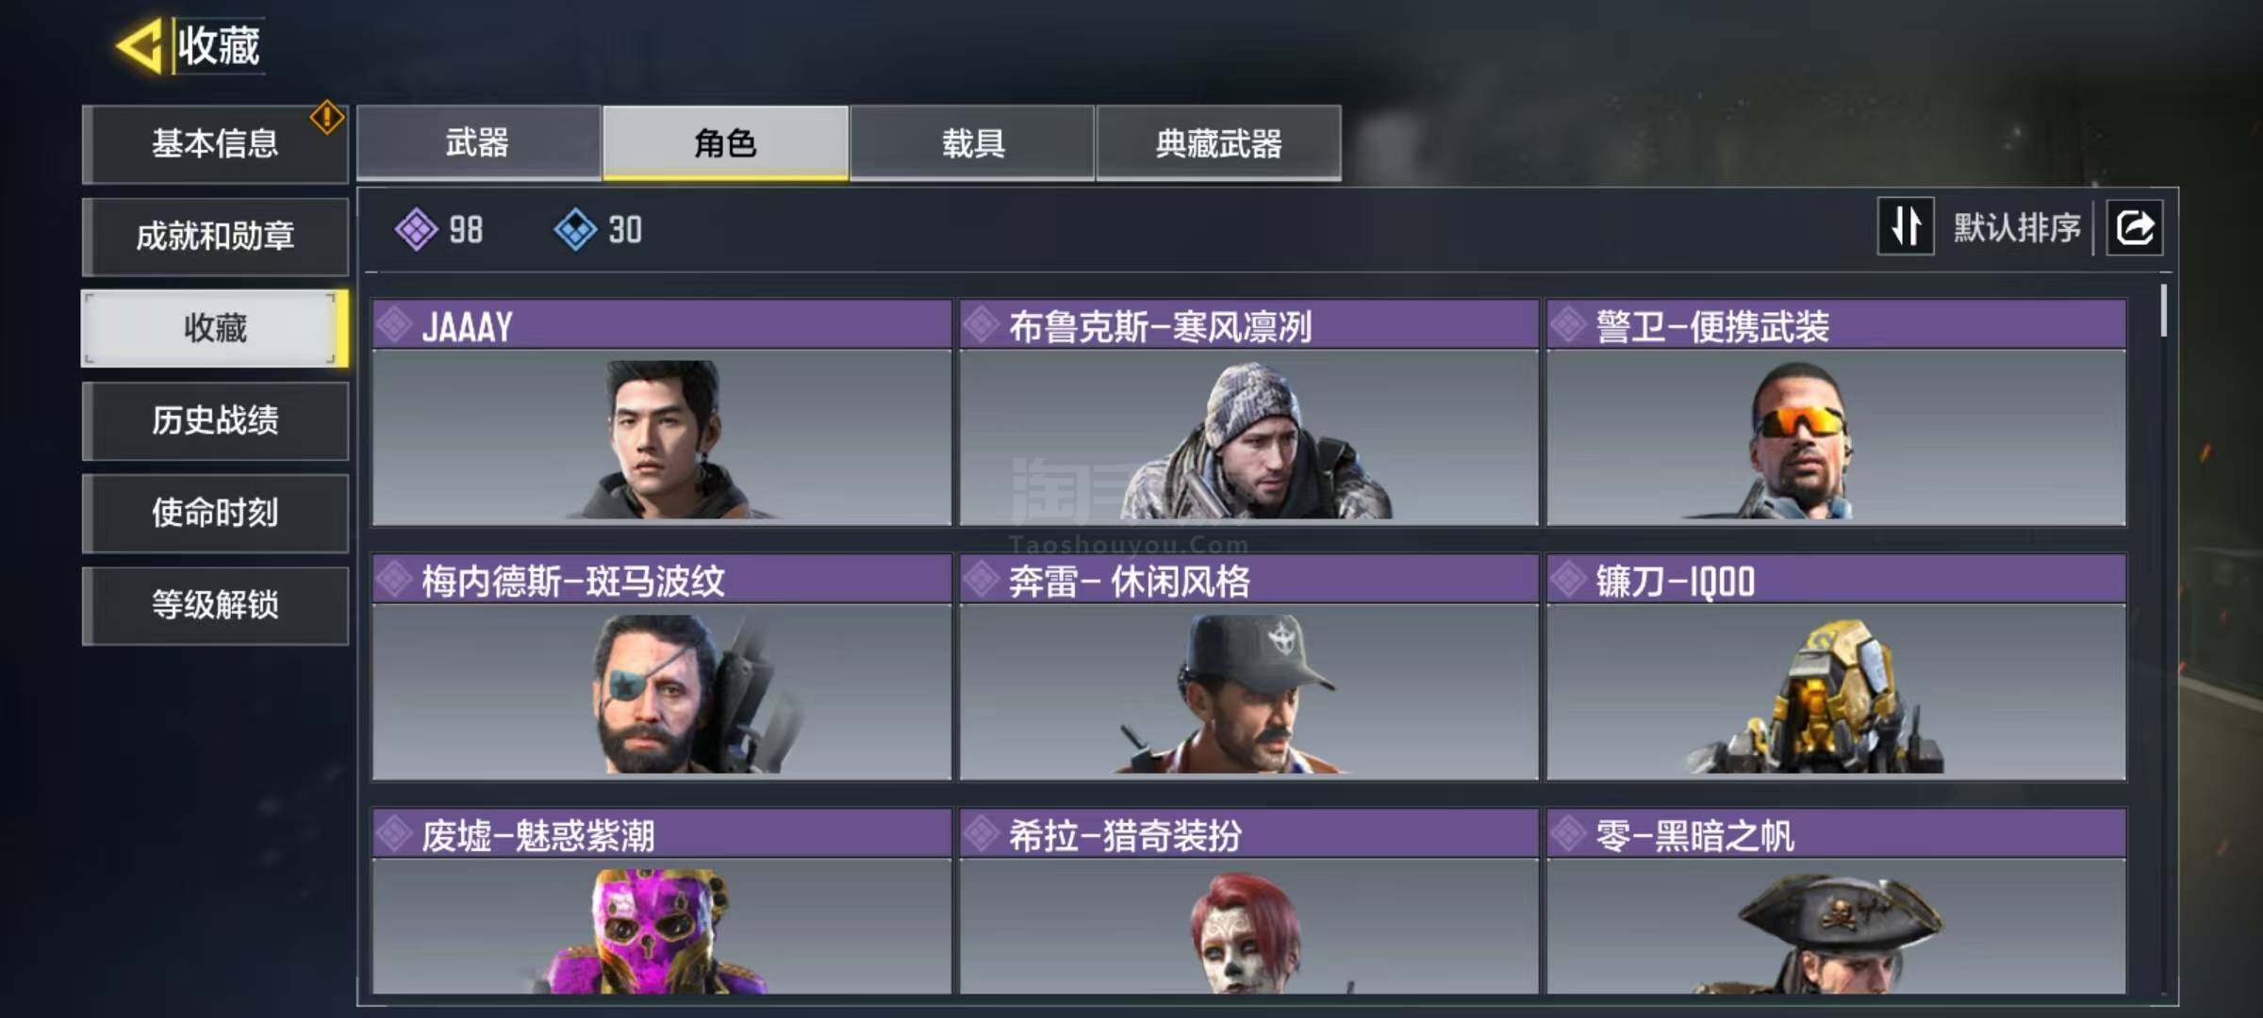Click the character list scrollbar

pyautogui.click(x=2163, y=311)
